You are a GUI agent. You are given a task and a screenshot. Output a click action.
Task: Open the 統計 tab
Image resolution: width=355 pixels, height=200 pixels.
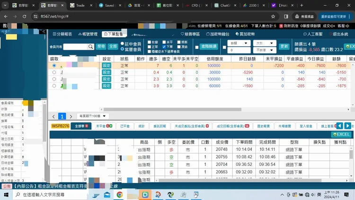142,126
